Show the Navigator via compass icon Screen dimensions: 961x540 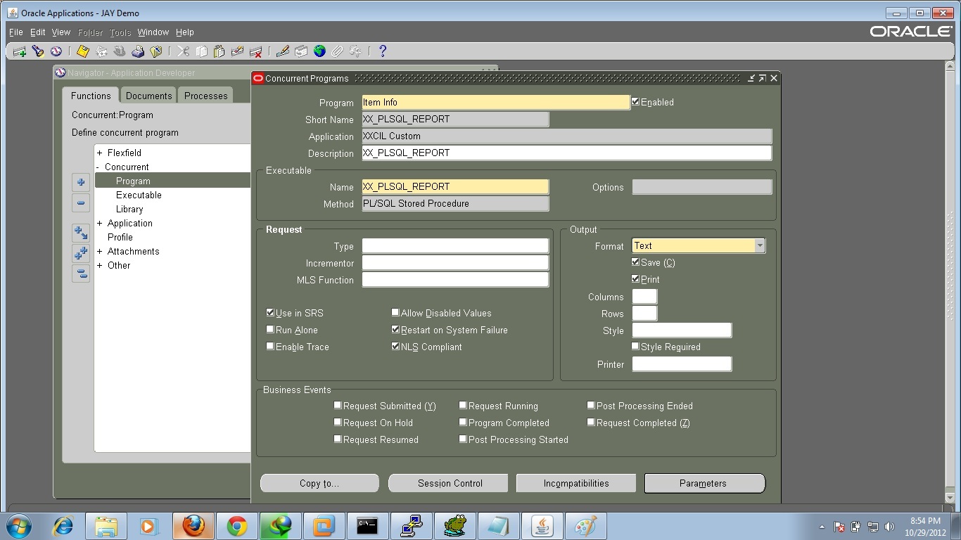coord(56,51)
